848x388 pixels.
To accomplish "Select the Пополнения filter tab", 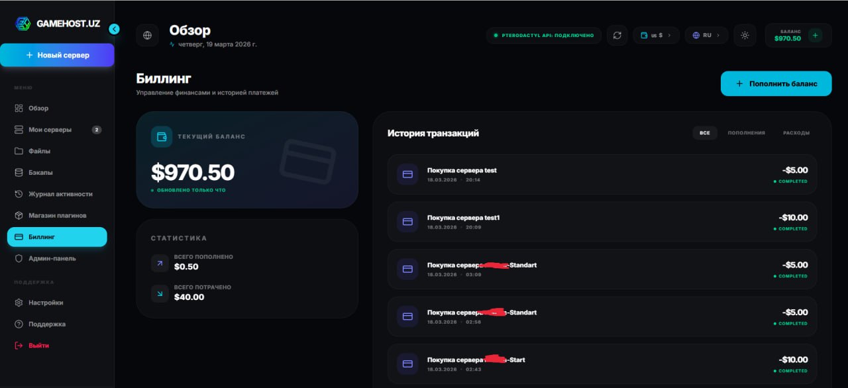I will coord(746,133).
